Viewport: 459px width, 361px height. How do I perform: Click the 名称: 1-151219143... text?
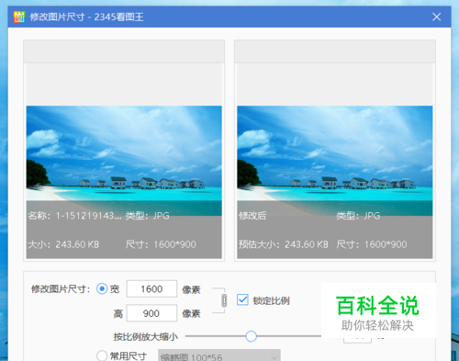click(74, 216)
